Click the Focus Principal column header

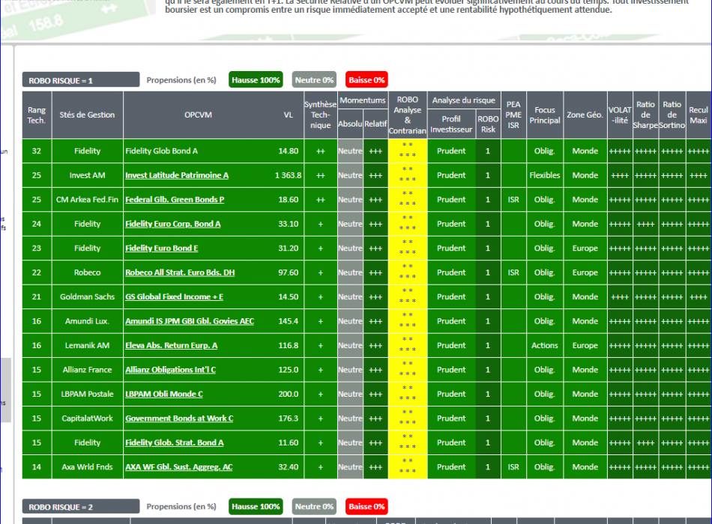coord(544,115)
